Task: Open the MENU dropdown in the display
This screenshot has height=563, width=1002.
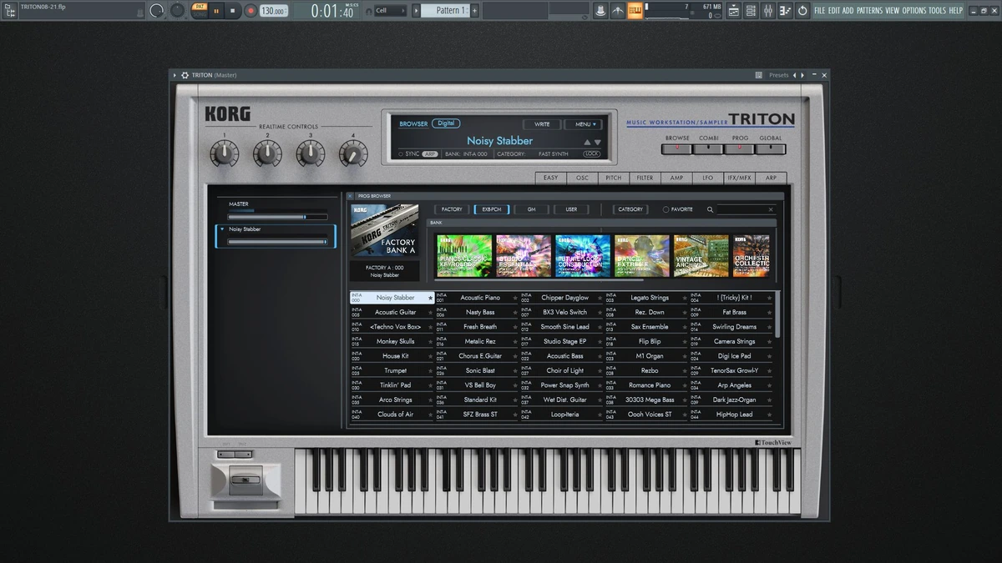Action: click(x=583, y=124)
